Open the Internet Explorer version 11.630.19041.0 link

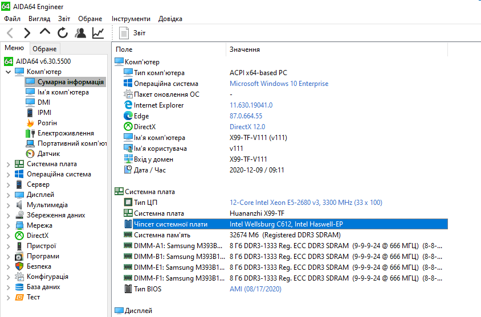pyautogui.click(x=251, y=105)
